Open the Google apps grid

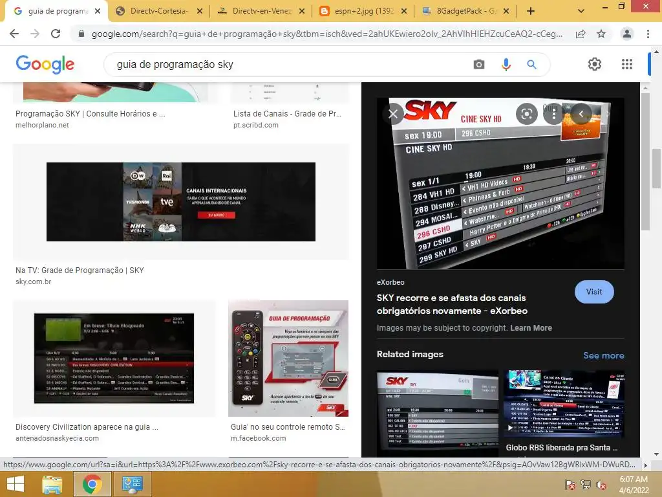[627, 64]
